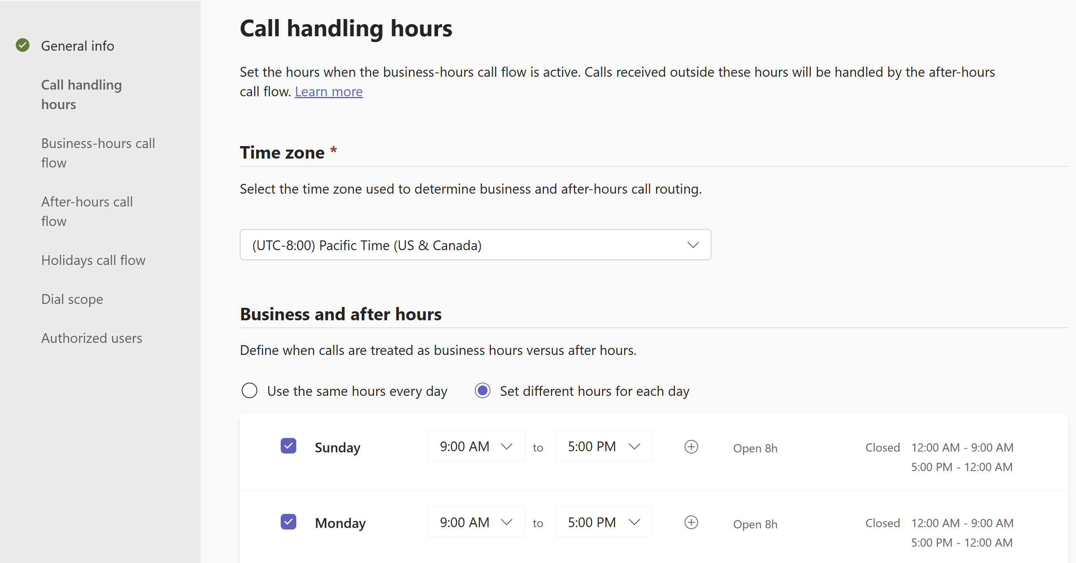Open Sunday end time 5:00 PM dropdown

(x=603, y=446)
